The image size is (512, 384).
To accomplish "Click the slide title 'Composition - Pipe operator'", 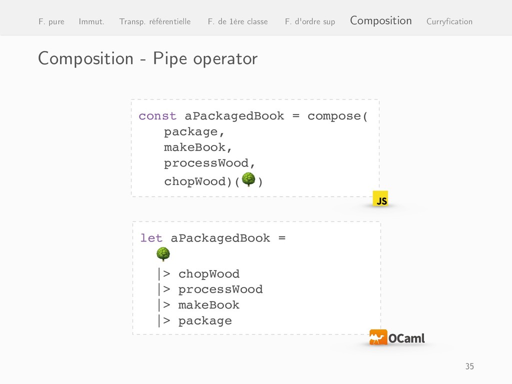I will [147, 59].
